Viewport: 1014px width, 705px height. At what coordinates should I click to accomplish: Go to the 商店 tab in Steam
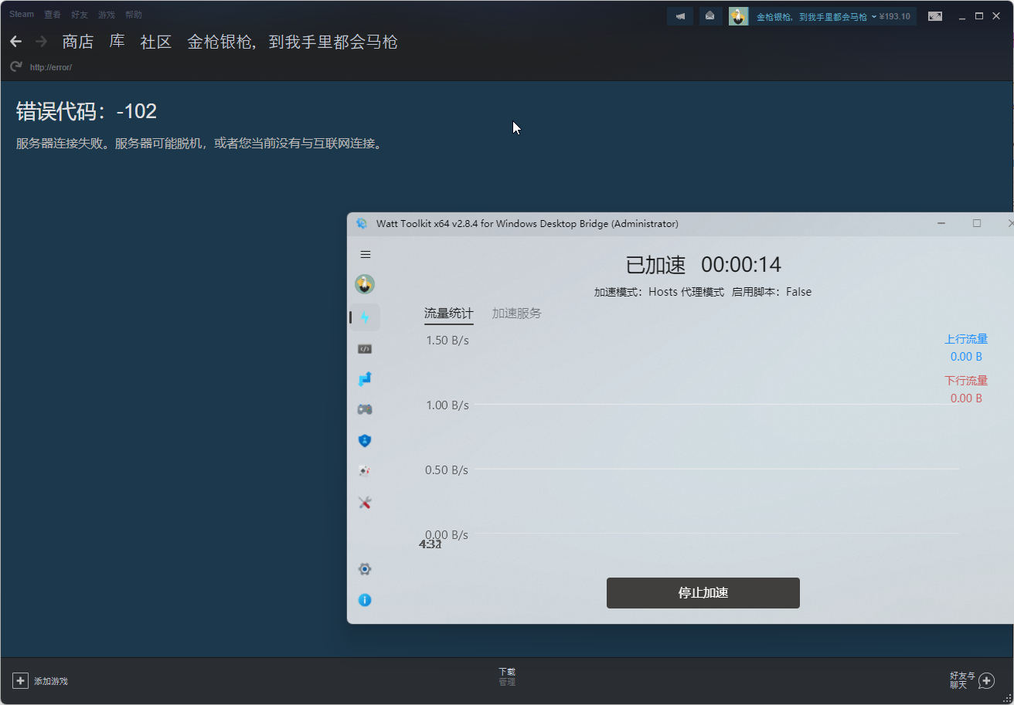[x=78, y=42]
